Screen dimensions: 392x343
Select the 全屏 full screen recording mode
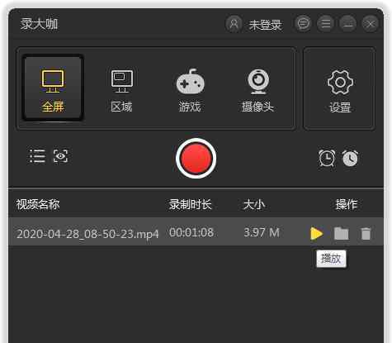coord(53,88)
